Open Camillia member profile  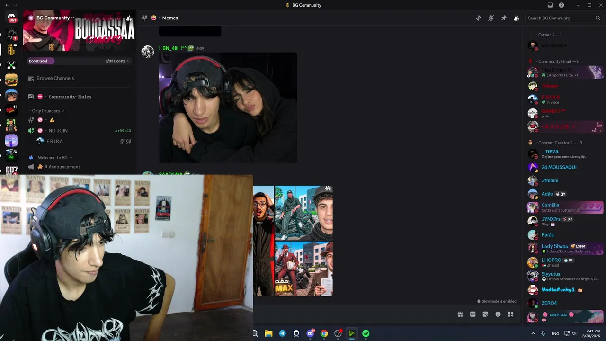pos(565,207)
